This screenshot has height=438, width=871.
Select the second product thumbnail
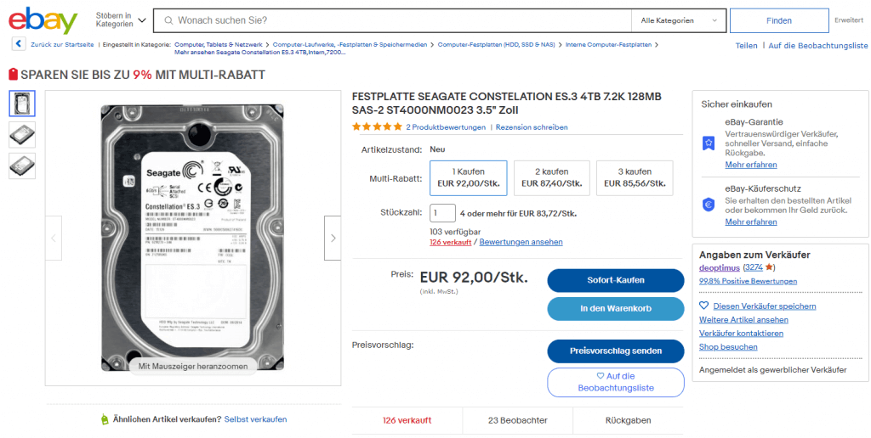(x=22, y=134)
